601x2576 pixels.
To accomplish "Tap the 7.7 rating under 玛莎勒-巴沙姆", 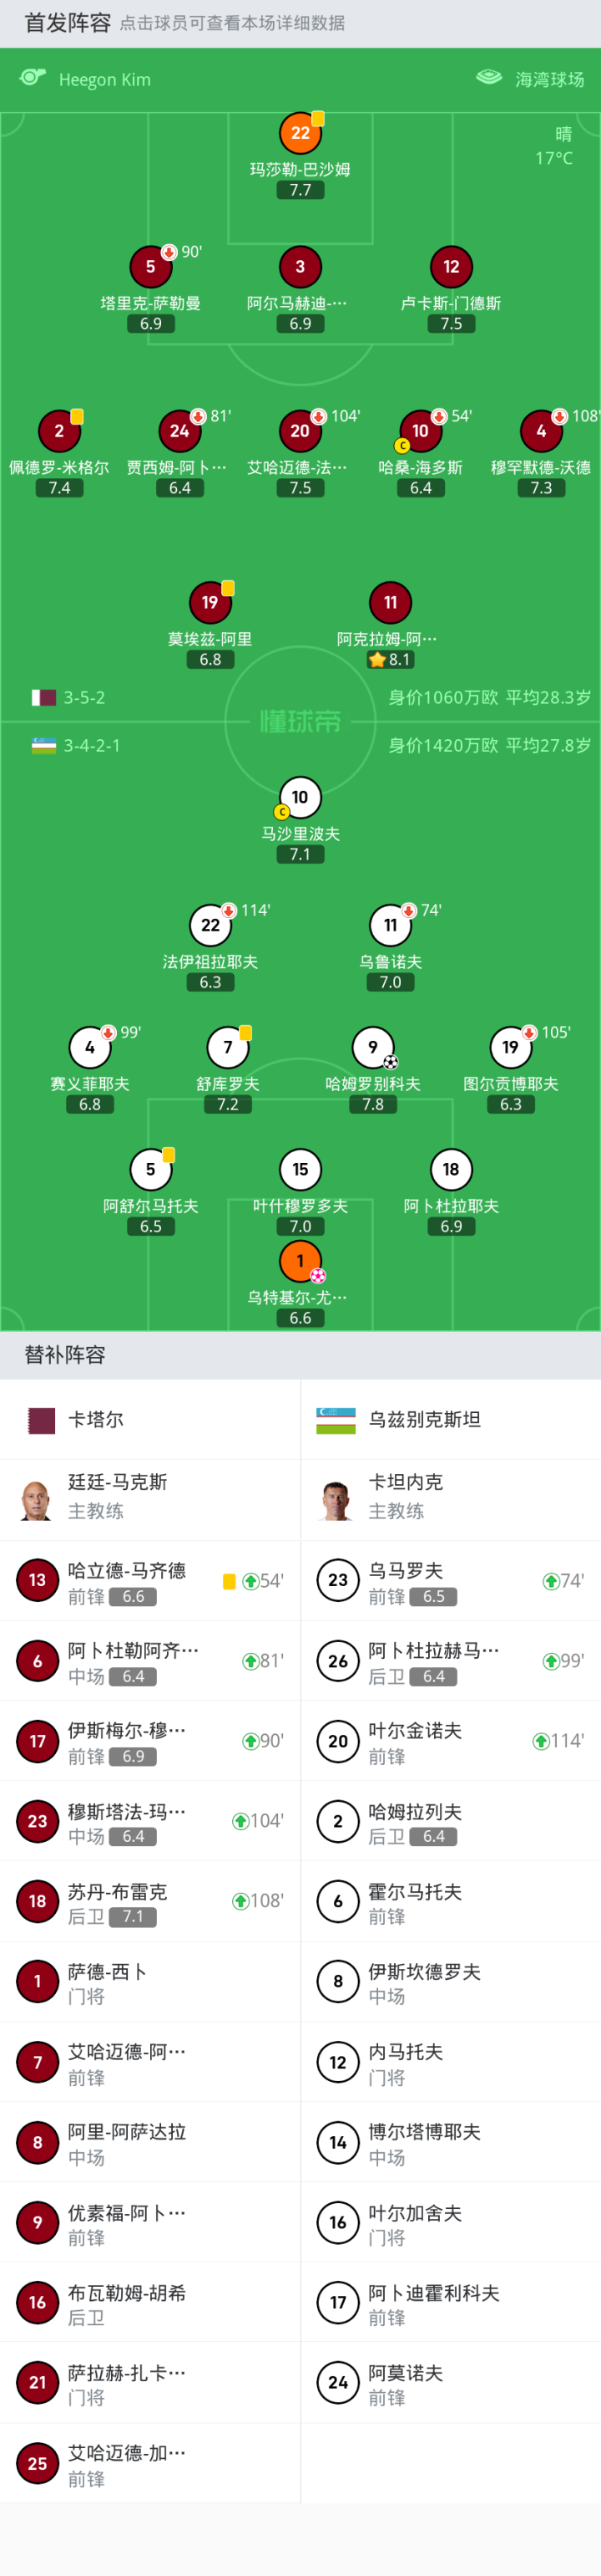I will [x=300, y=190].
